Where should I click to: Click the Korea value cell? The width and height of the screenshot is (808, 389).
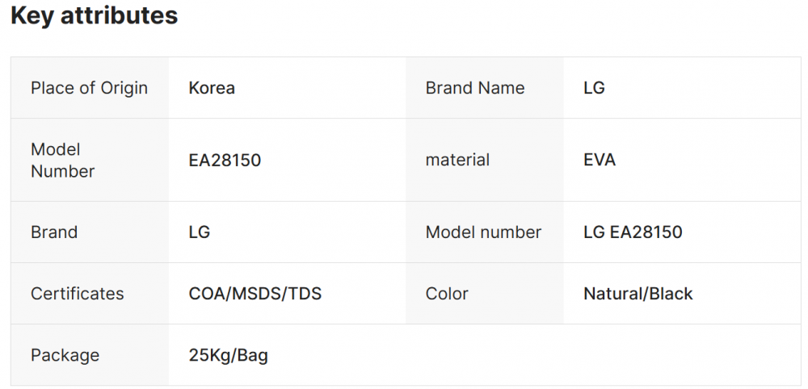coord(212,88)
